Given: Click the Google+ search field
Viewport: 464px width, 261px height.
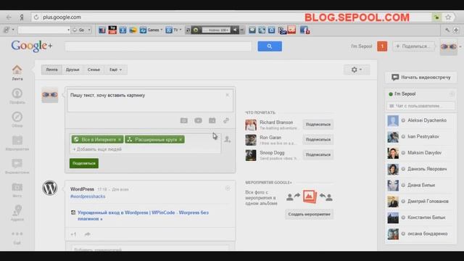Looking at the screenshot, I should 158,46.
